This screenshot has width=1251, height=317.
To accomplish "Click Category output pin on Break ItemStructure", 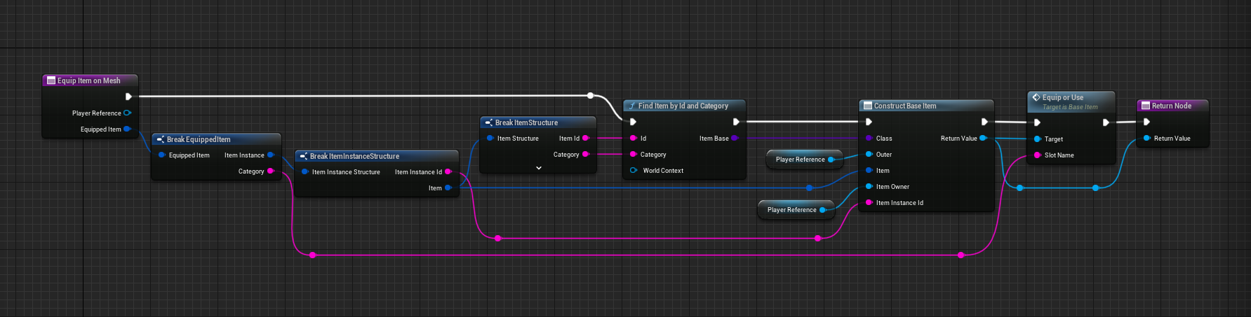I will click(585, 155).
